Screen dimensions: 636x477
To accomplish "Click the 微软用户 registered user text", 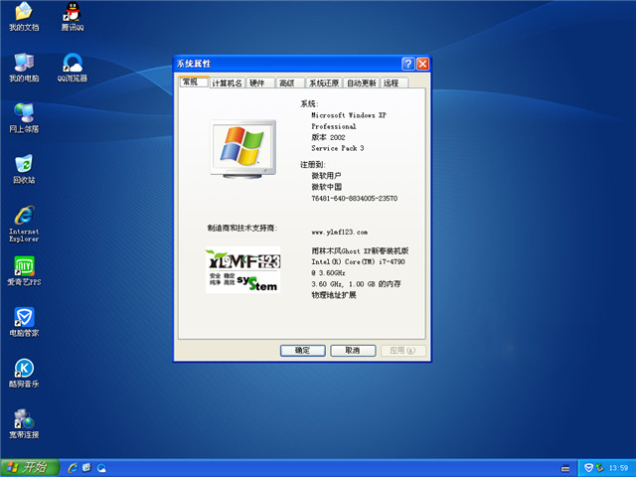I will click(326, 176).
